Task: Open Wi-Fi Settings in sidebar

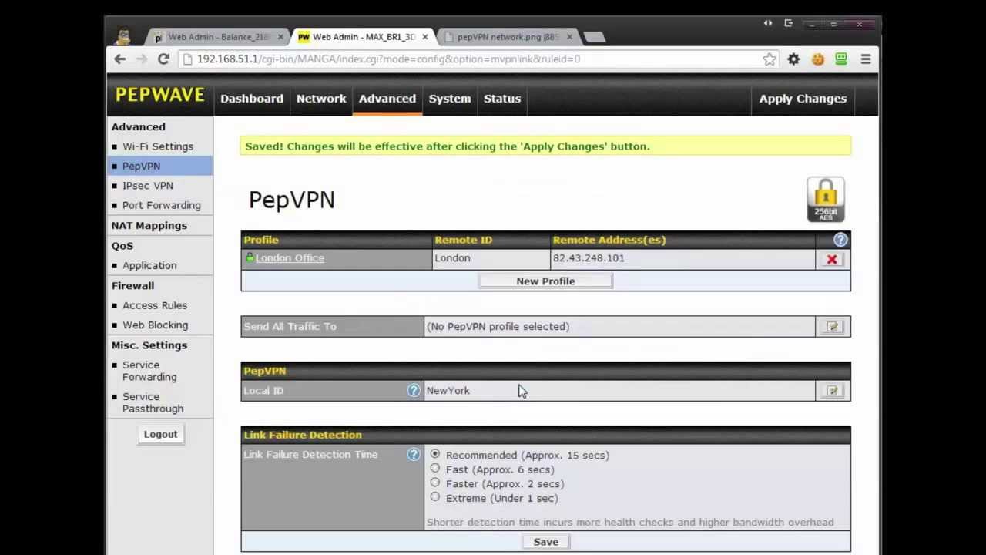Action: (158, 146)
